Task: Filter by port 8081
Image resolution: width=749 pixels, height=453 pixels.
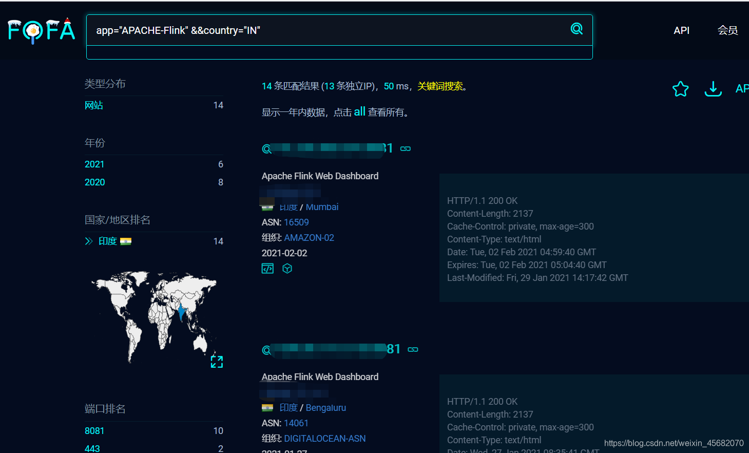Action: 94,431
